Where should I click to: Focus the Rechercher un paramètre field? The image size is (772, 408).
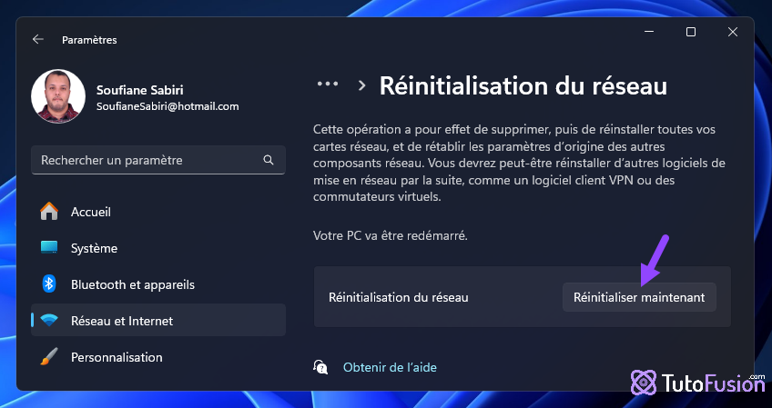pos(158,160)
